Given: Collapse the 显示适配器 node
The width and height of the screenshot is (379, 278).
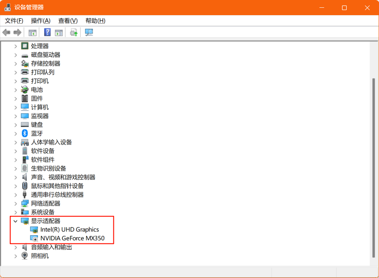Looking at the screenshot, I should [x=16, y=221].
